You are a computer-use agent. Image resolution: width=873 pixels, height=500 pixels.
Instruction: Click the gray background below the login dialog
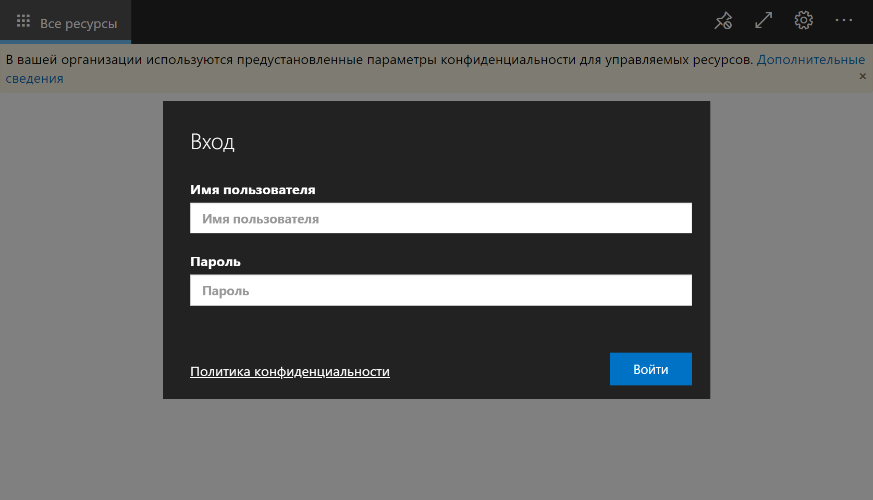coord(436,449)
